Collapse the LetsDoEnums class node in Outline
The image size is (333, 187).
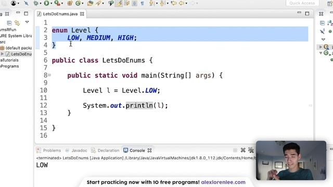pos(321,53)
